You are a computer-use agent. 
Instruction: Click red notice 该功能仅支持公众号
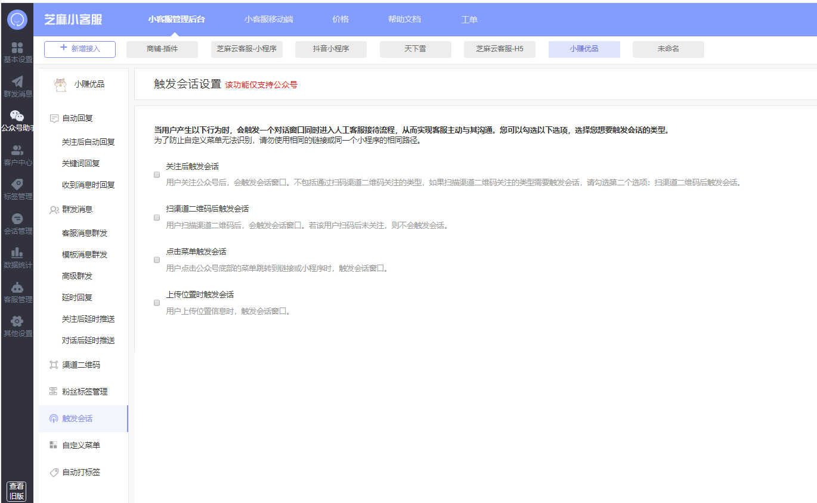point(261,85)
